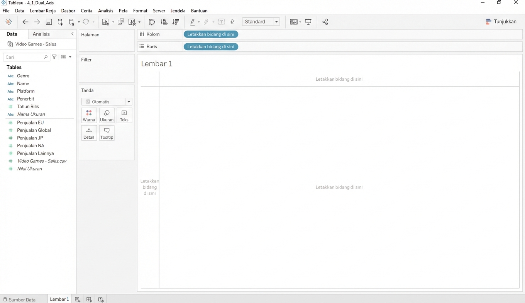The width and height of the screenshot is (525, 303).
Task: Select the Ukuran (Size) mark button
Action: point(107,115)
